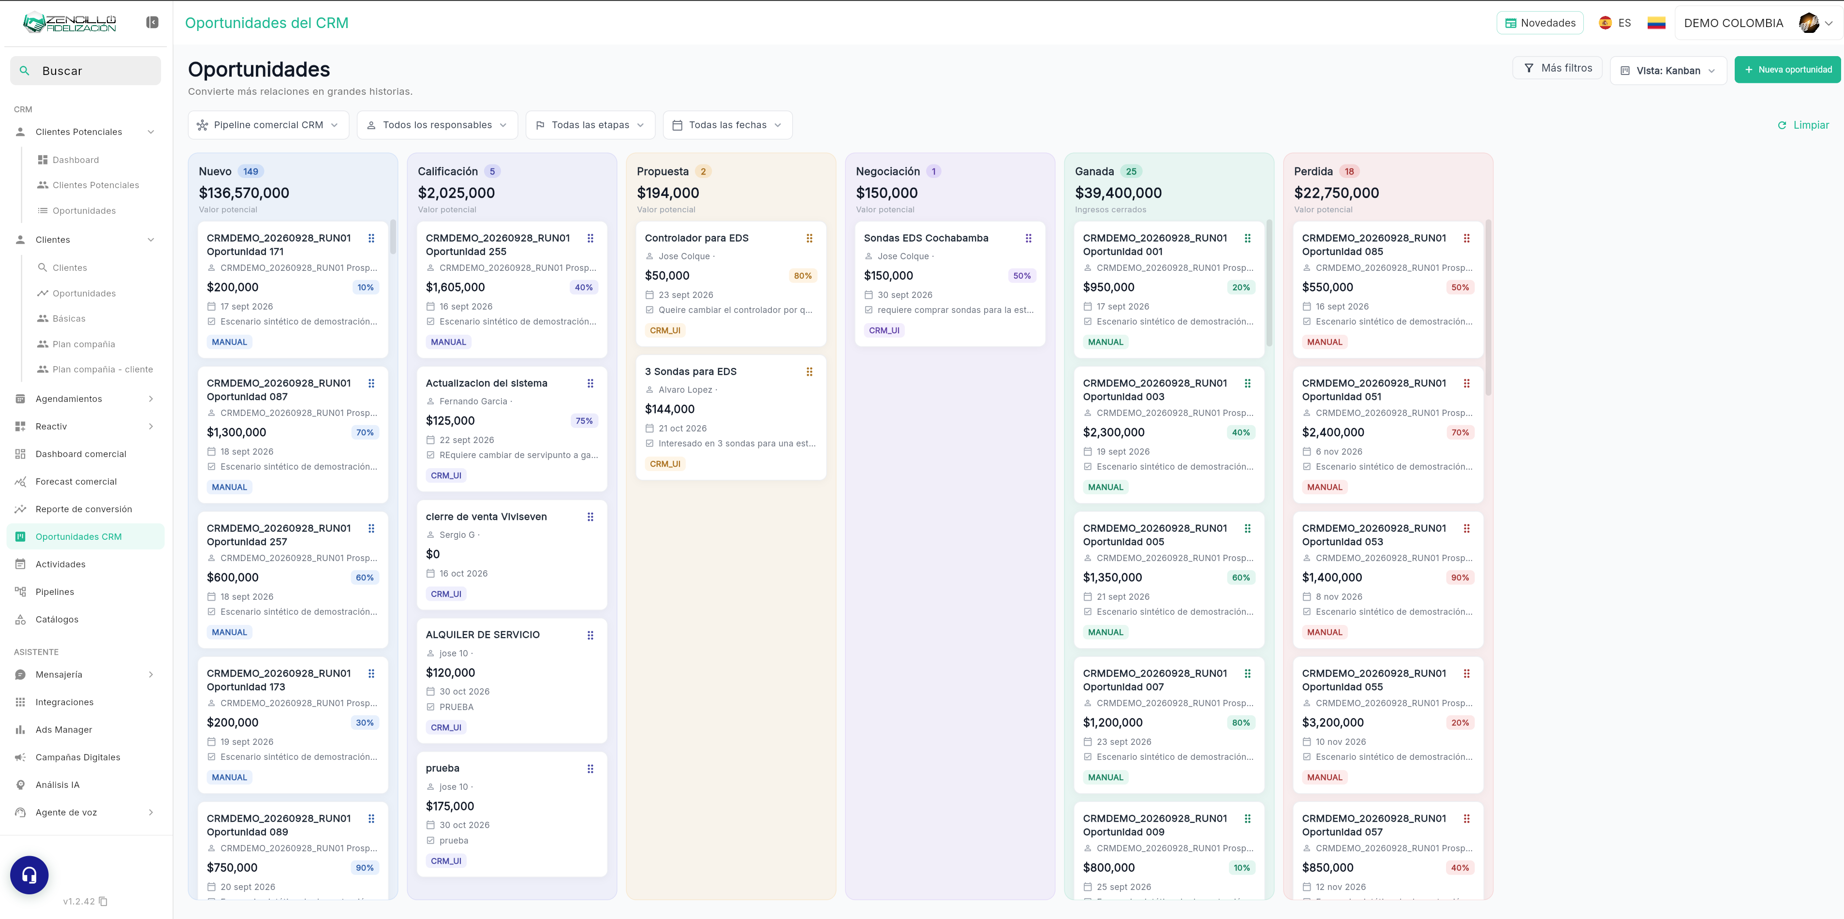Open Catálogos in sidebar
The width and height of the screenshot is (1844, 919).
85,619
